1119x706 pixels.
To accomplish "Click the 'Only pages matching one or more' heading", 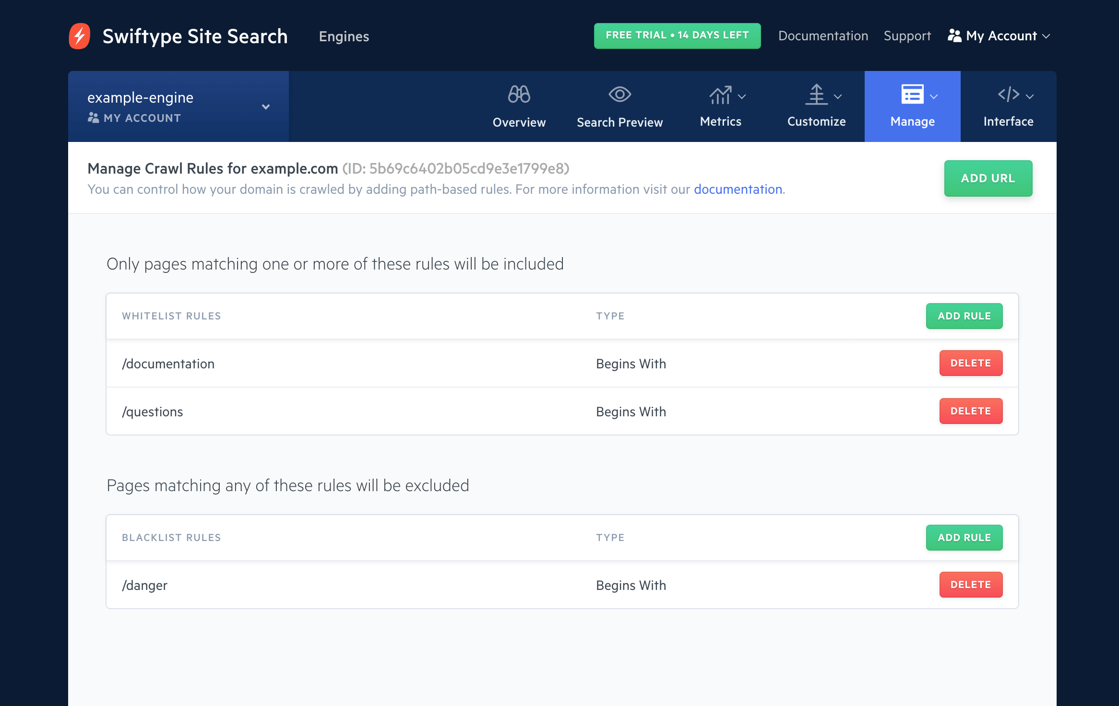I will (x=335, y=264).
